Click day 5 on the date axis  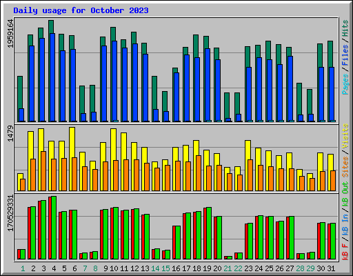tap(64, 268)
